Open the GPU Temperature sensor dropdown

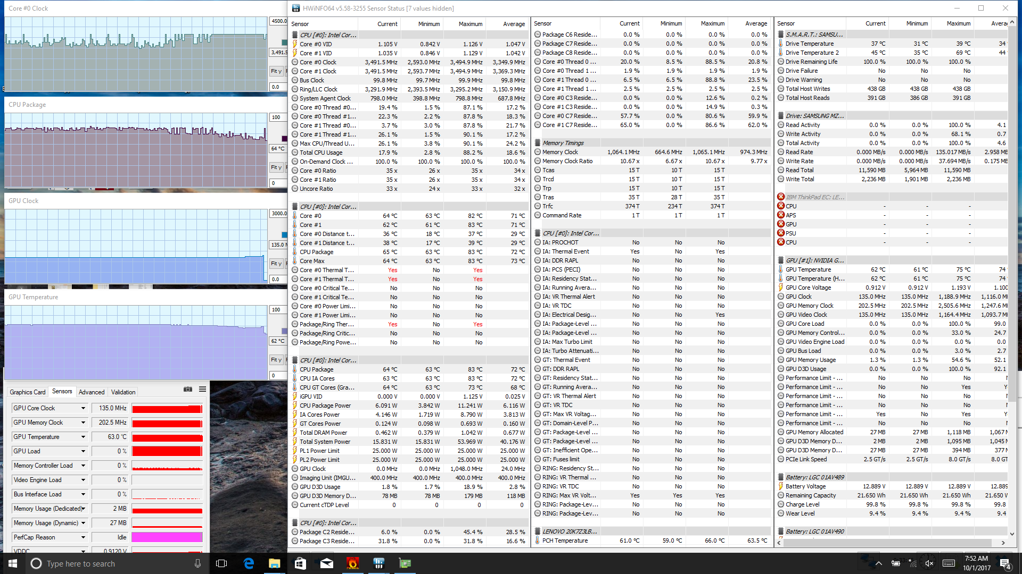[83, 437]
